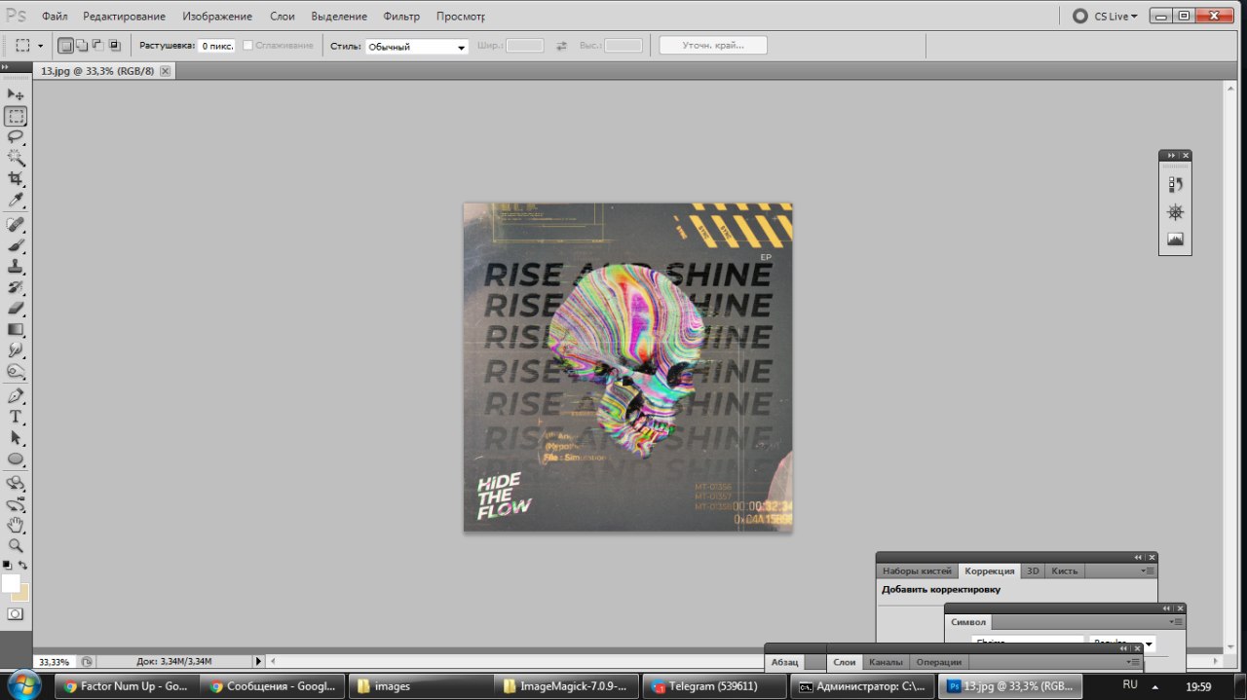Open the Фильтр menu
The width and height of the screenshot is (1247, 700).
[401, 17]
